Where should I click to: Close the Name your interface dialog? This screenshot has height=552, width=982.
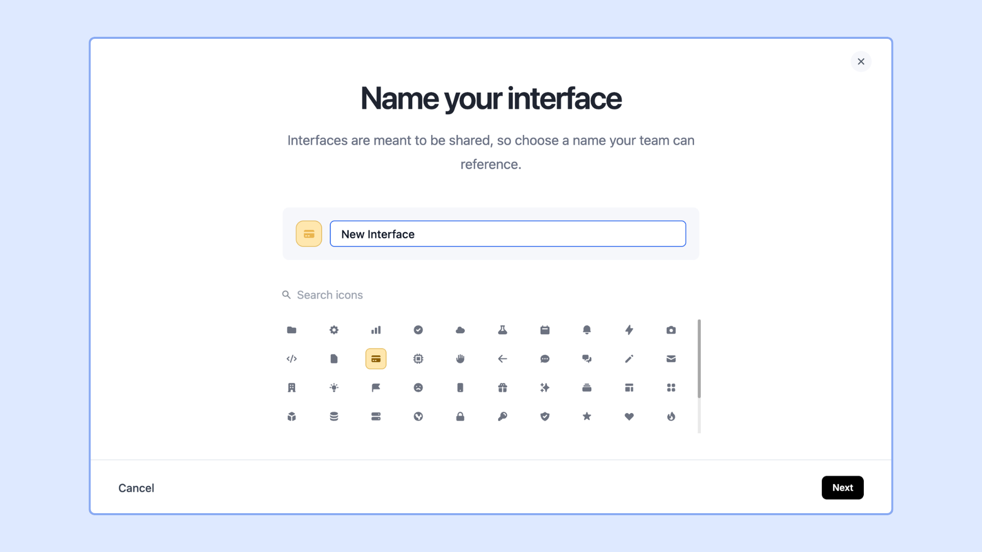[861, 61]
